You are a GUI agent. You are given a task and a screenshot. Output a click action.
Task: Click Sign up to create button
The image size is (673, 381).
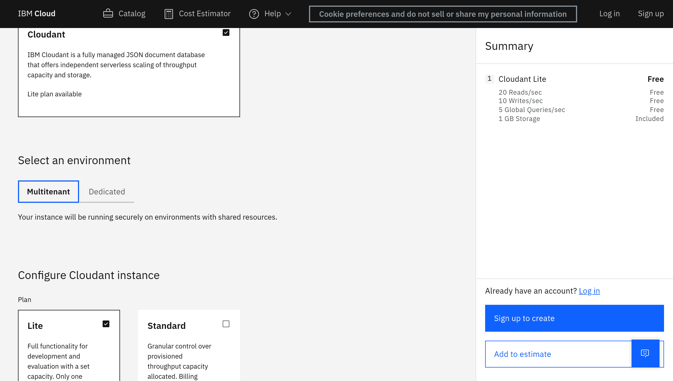point(574,318)
